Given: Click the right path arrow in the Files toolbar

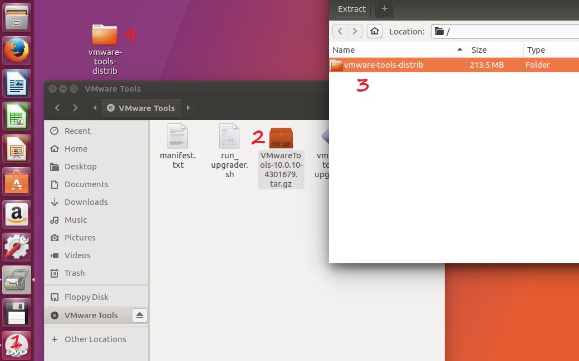Looking at the screenshot, I should [x=188, y=108].
